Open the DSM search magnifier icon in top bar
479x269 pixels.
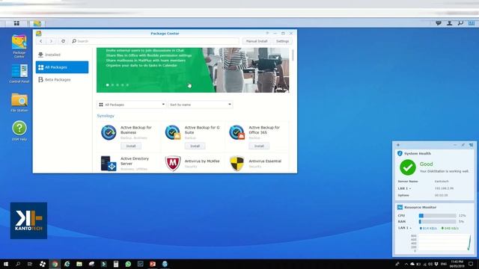click(460, 23)
